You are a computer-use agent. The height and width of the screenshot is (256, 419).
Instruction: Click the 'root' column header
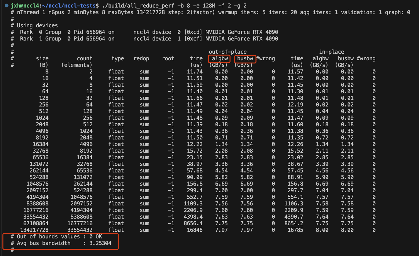(168, 58)
